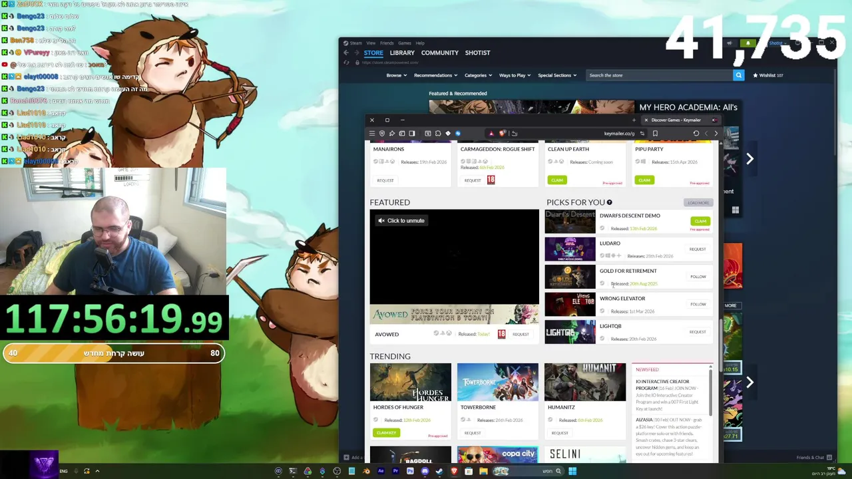The image size is (852, 479).
Task: Show next Steam featured carousel item
Action: click(x=749, y=159)
